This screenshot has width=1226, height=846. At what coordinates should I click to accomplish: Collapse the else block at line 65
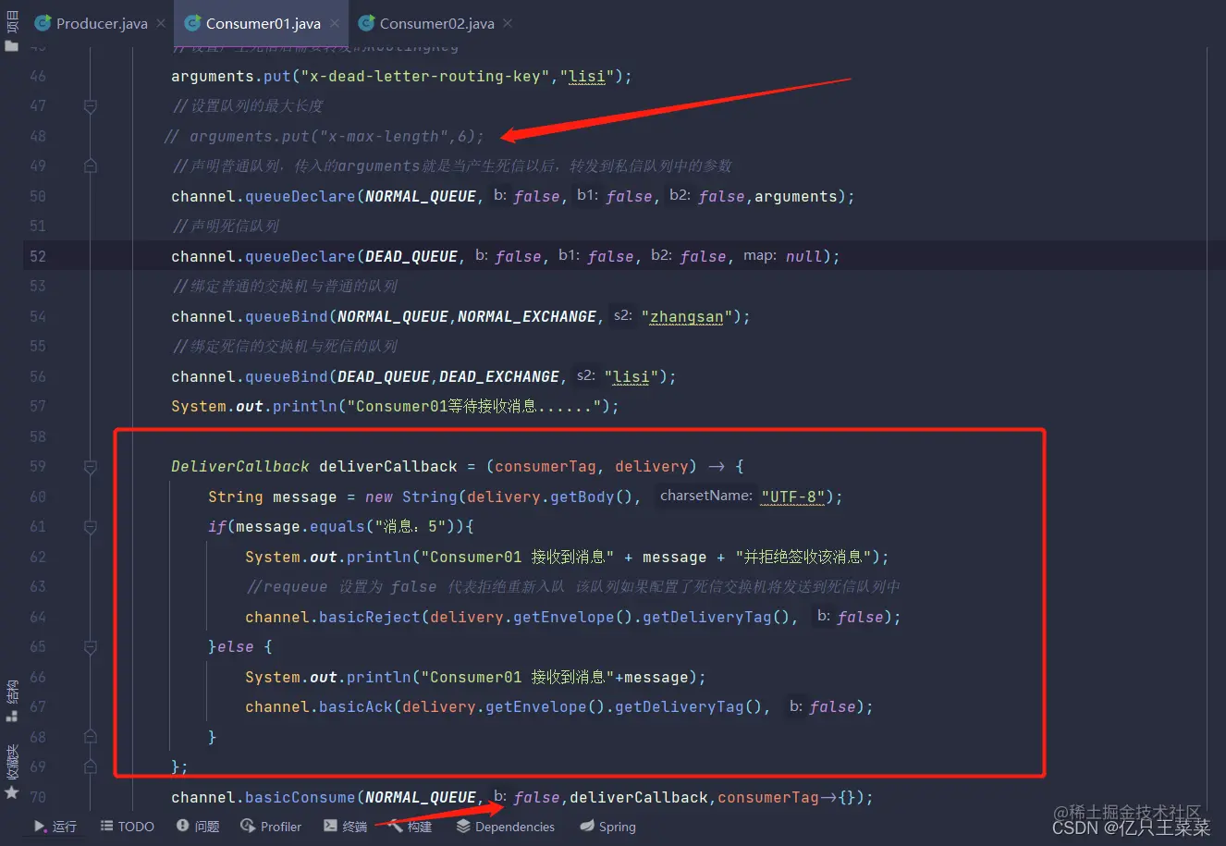pos(91,647)
